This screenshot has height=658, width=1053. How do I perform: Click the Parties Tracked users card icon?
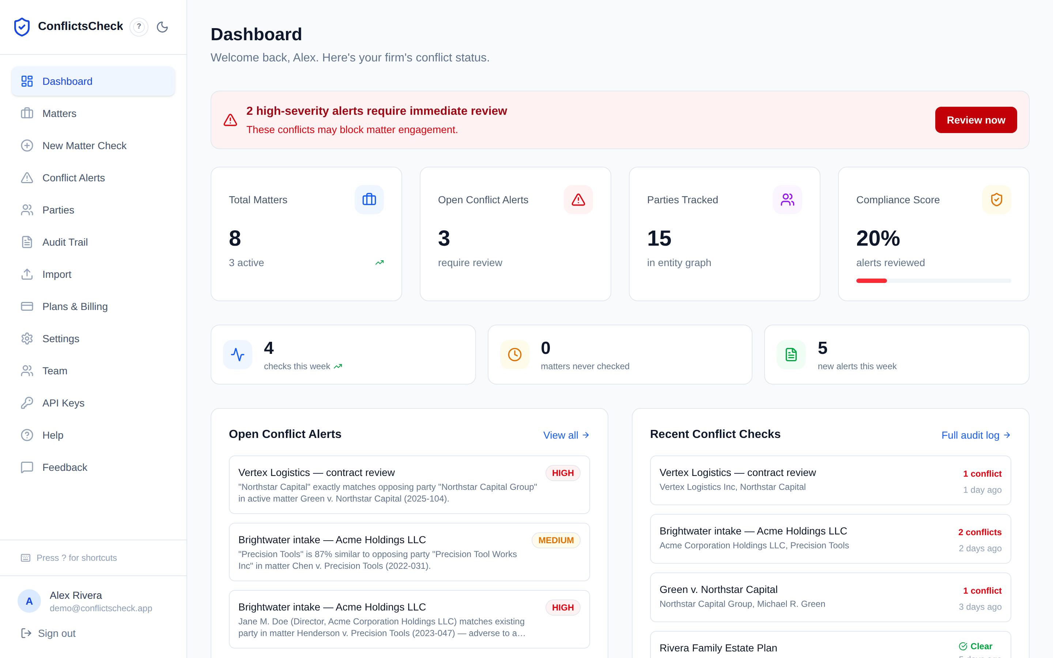click(788, 200)
